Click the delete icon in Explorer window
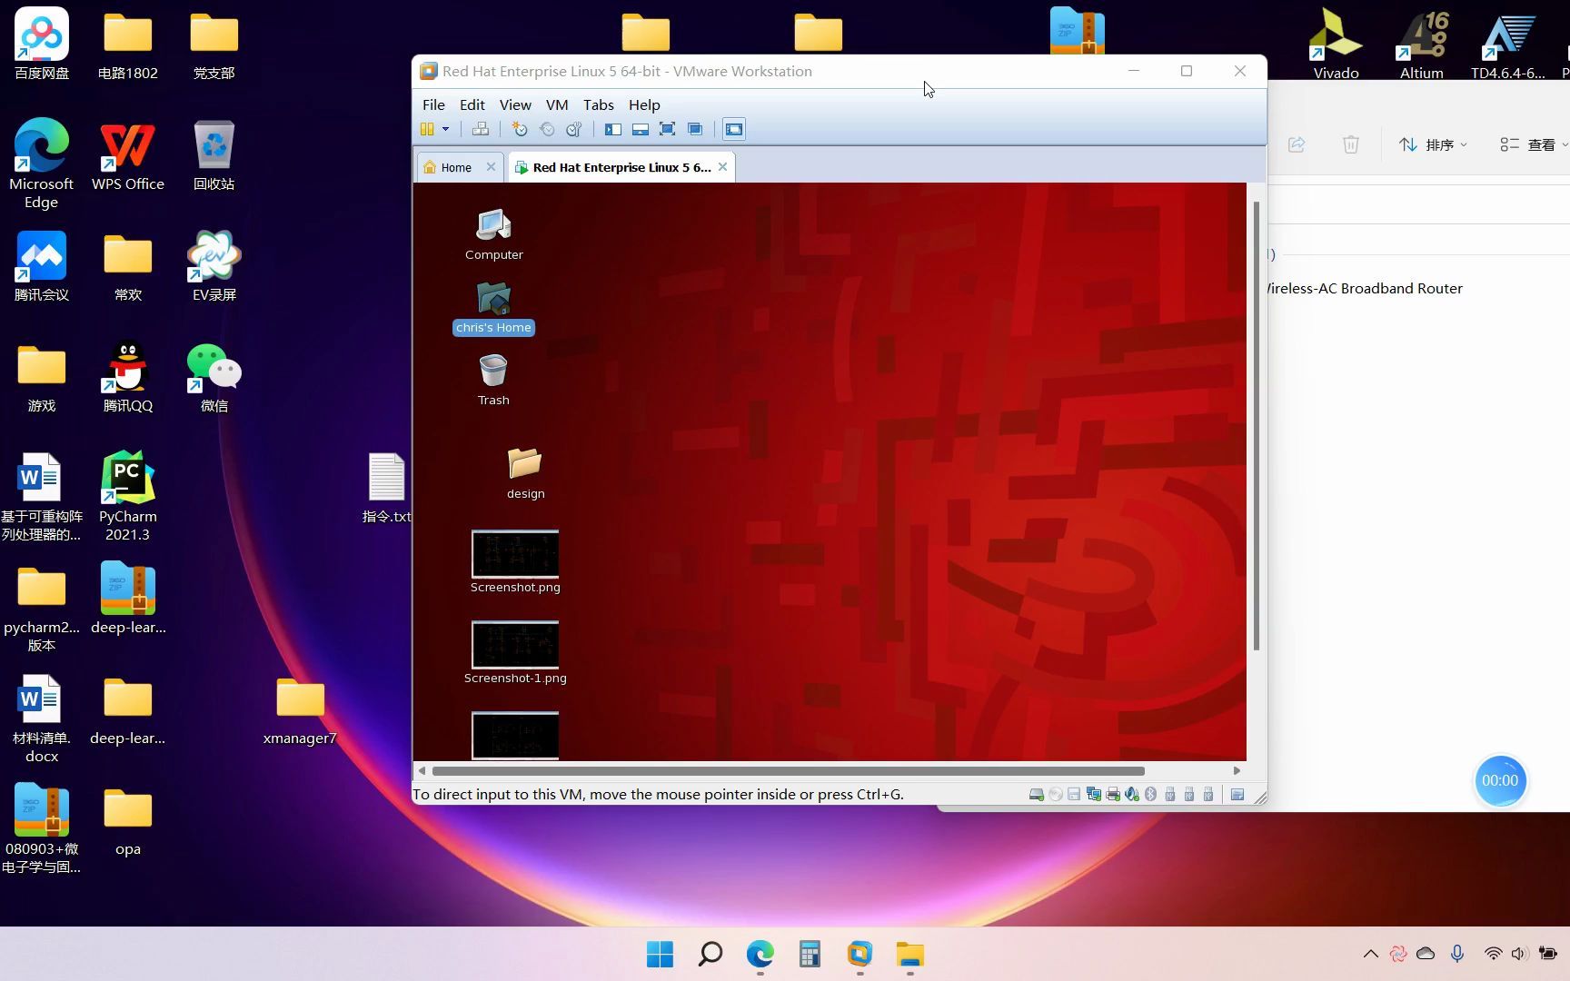 pos(1351,145)
